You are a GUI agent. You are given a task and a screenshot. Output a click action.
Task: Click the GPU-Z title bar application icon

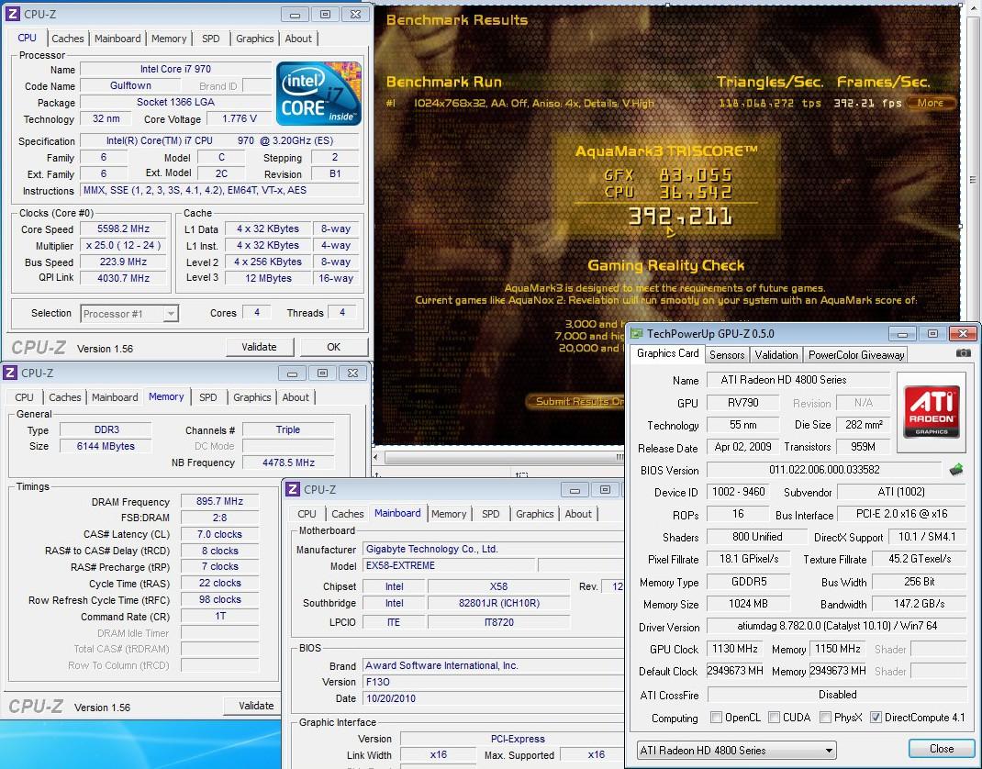[x=637, y=333]
